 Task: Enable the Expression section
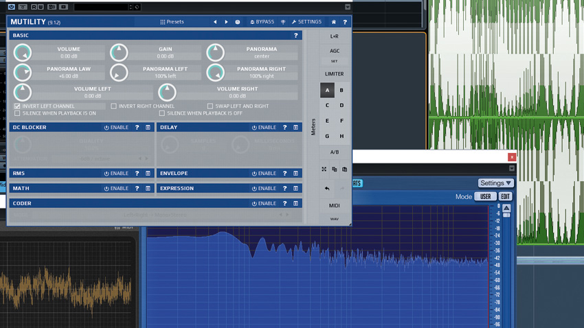tap(264, 188)
